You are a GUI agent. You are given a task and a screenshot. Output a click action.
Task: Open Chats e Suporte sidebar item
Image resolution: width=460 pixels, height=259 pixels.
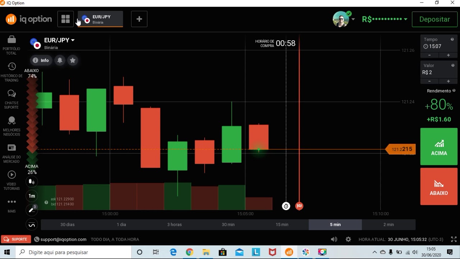coord(11,99)
